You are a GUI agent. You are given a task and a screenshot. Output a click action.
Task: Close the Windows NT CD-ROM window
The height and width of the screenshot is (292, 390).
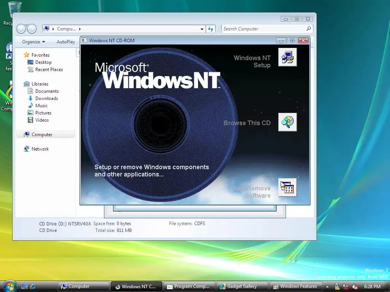(303, 40)
